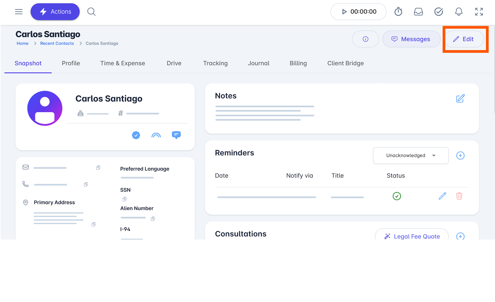Start the 00:00:00 timer

click(x=358, y=12)
